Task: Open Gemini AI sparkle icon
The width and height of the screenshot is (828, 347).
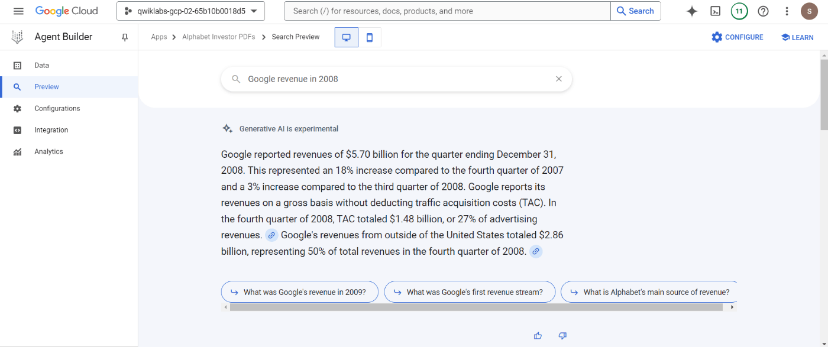Action: pyautogui.click(x=692, y=11)
